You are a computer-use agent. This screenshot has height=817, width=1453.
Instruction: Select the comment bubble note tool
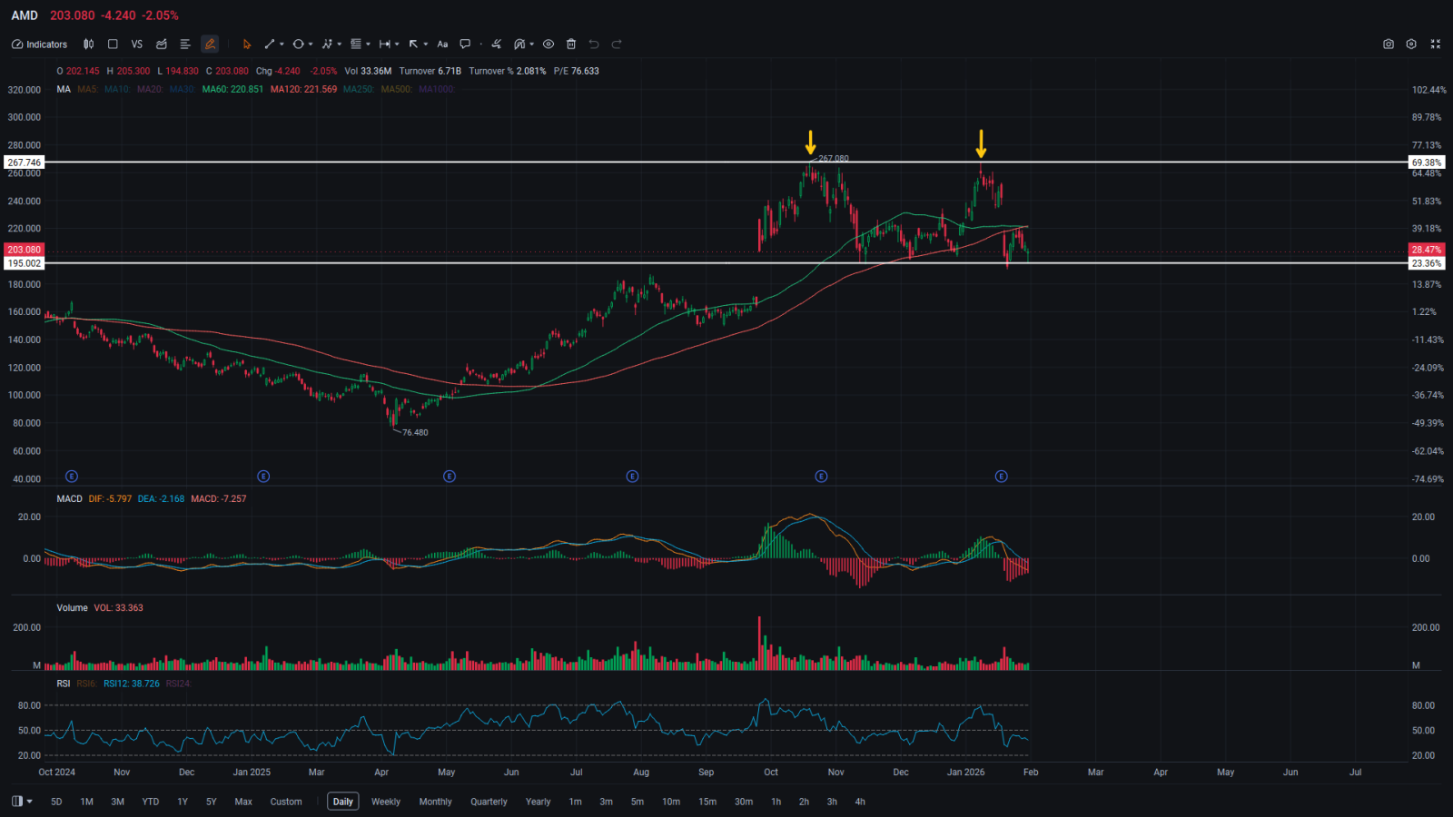465,44
